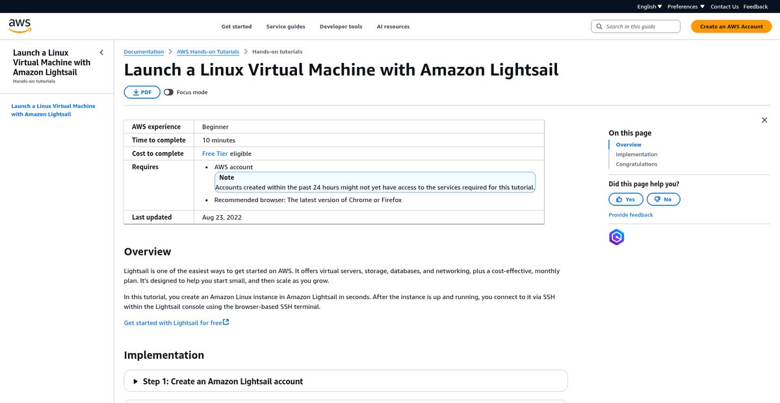Image resolution: width=780 pixels, height=403 pixels.
Task: Click the Did this page help you? text
Action: [x=644, y=184]
